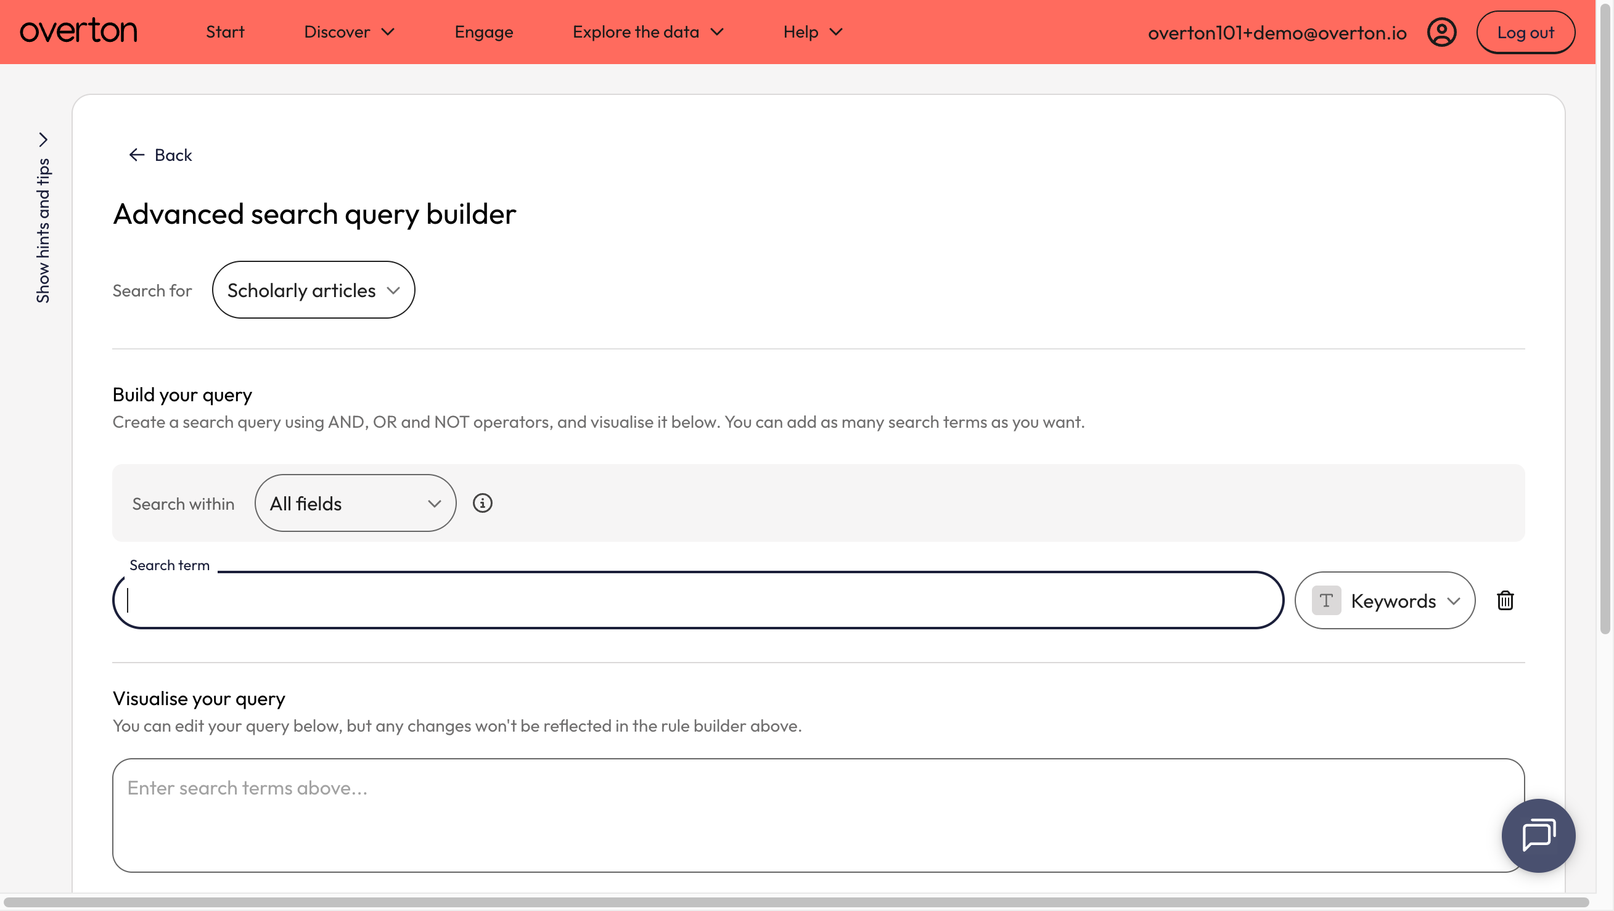Open the chat support bubble

coord(1538,835)
